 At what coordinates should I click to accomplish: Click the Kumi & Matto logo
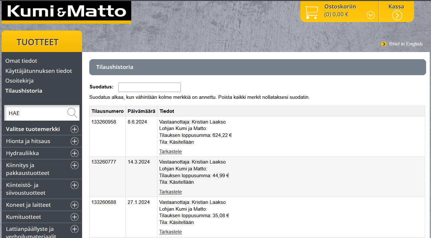pos(66,12)
